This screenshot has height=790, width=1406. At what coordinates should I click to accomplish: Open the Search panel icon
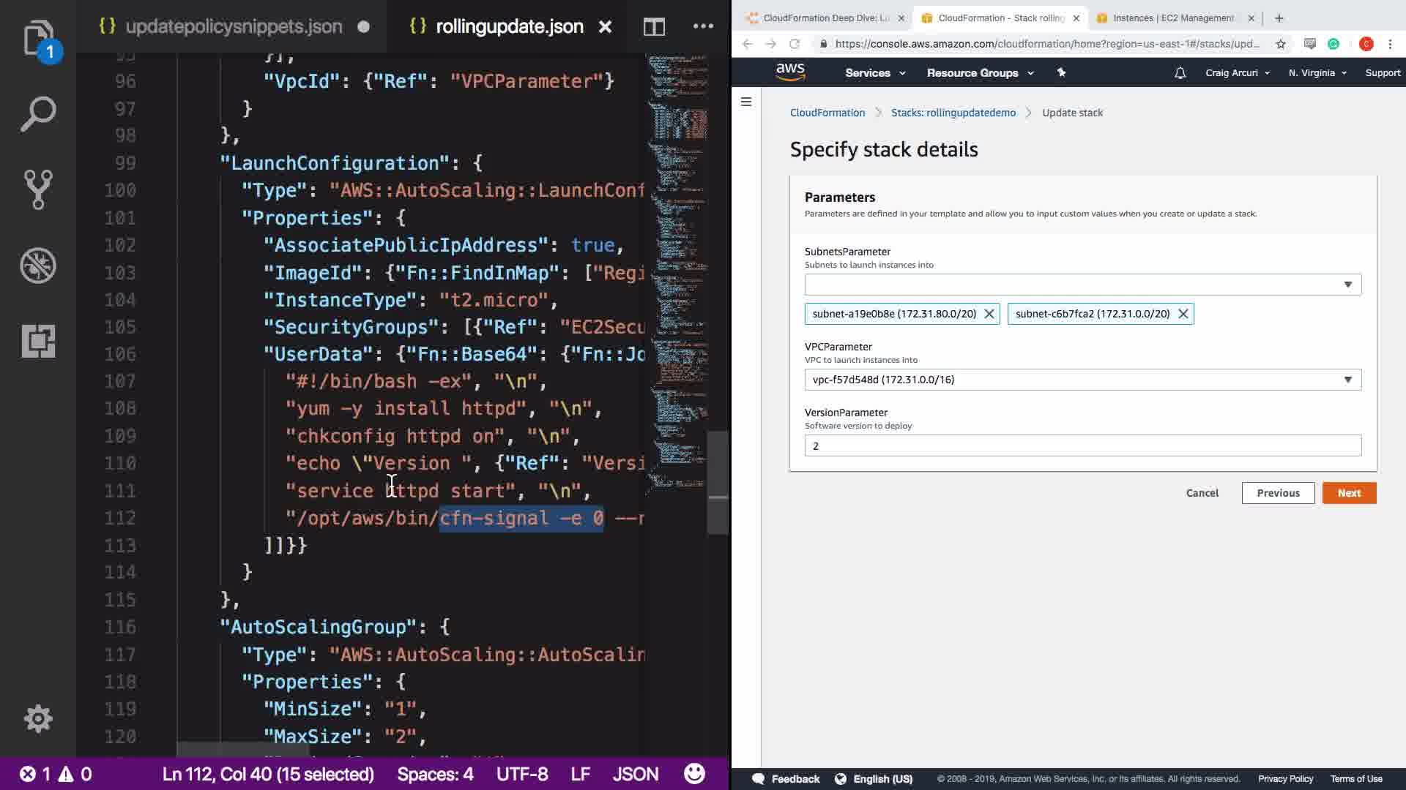click(38, 114)
